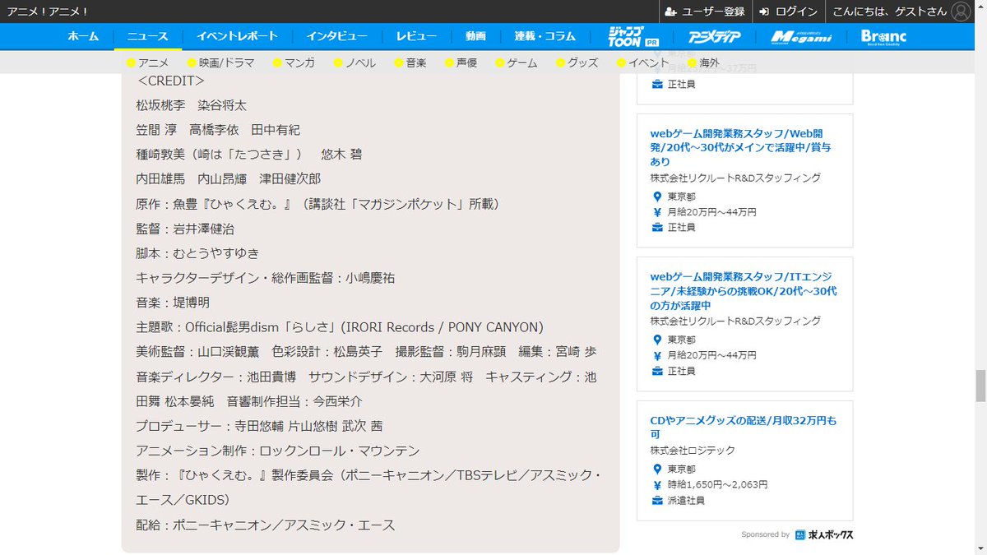This screenshot has height=555, width=987.
Task: Open the guest user avatar icon
Action: click(960, 12)
